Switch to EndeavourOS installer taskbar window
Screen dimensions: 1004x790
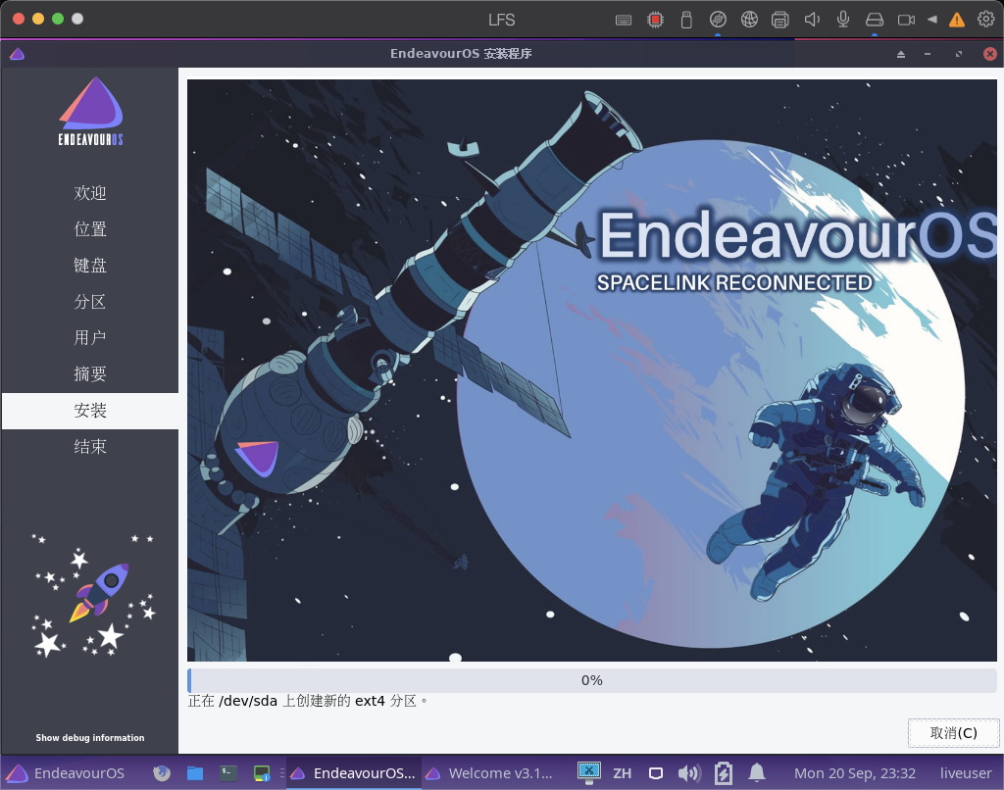pyautogui.click(x=353, y=773)
